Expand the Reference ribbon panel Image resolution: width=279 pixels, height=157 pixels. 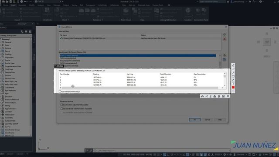pyautogui.click(x=98, y=20)
